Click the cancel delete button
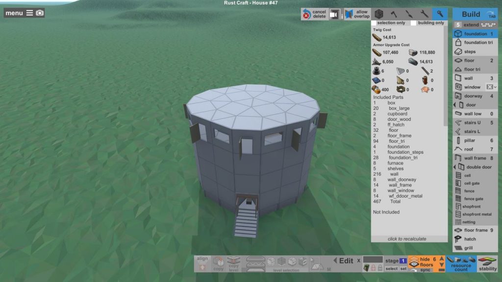The image size is (502, 282). pos(314,14)
